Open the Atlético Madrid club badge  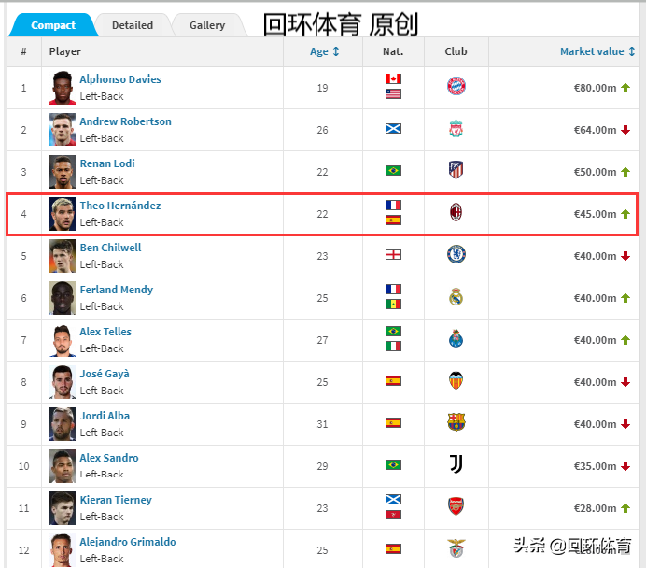[456, 170]
